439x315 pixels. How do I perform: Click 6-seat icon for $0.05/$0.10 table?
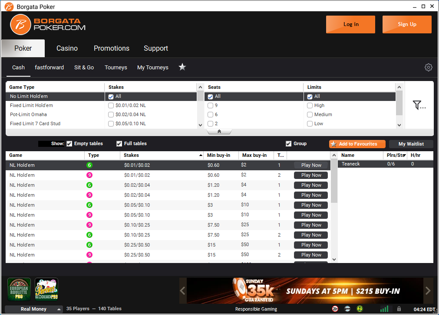tap(89, 205)
